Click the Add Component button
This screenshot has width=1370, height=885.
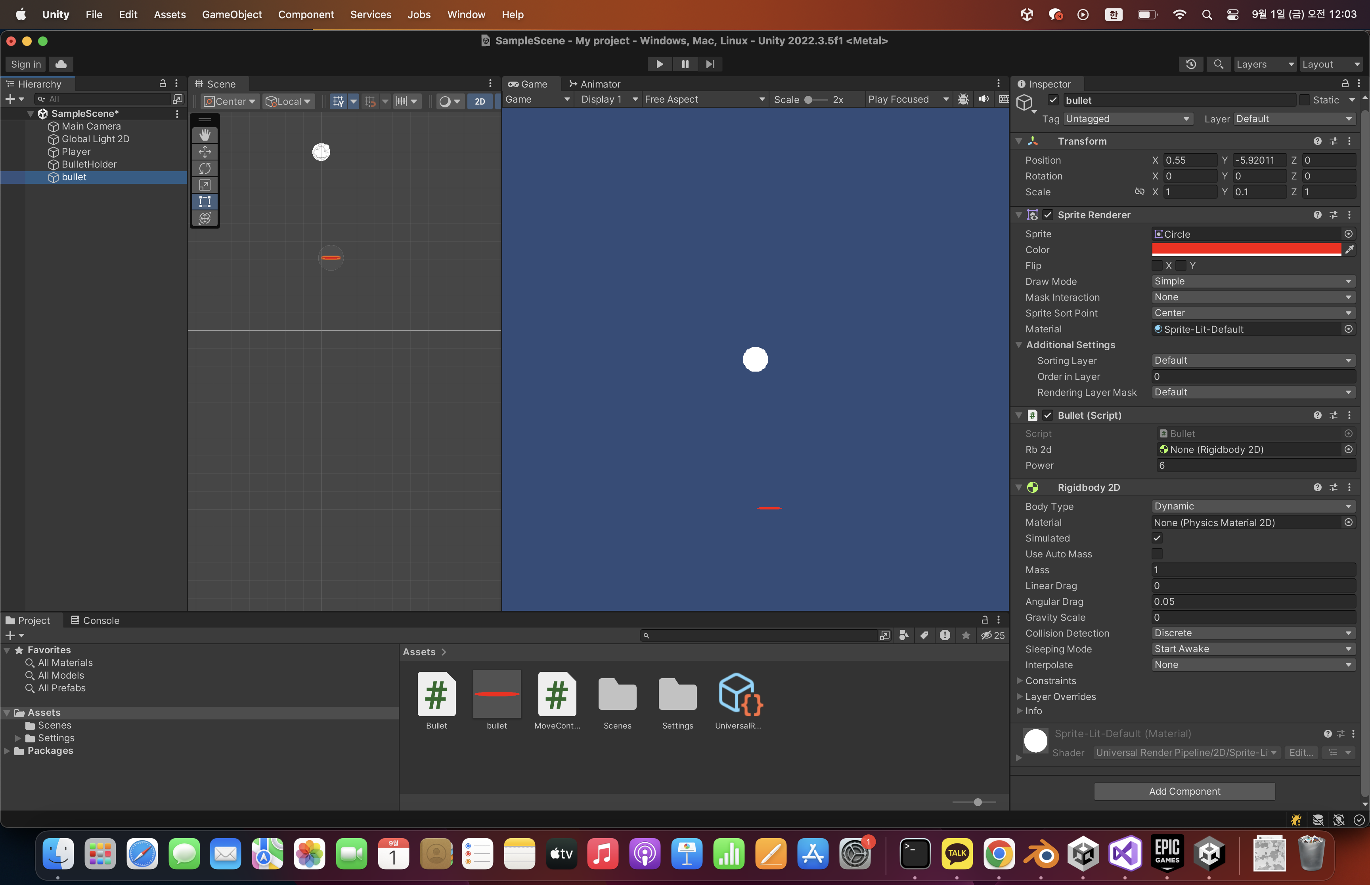pyautogui.click(x=1184, y=791)
